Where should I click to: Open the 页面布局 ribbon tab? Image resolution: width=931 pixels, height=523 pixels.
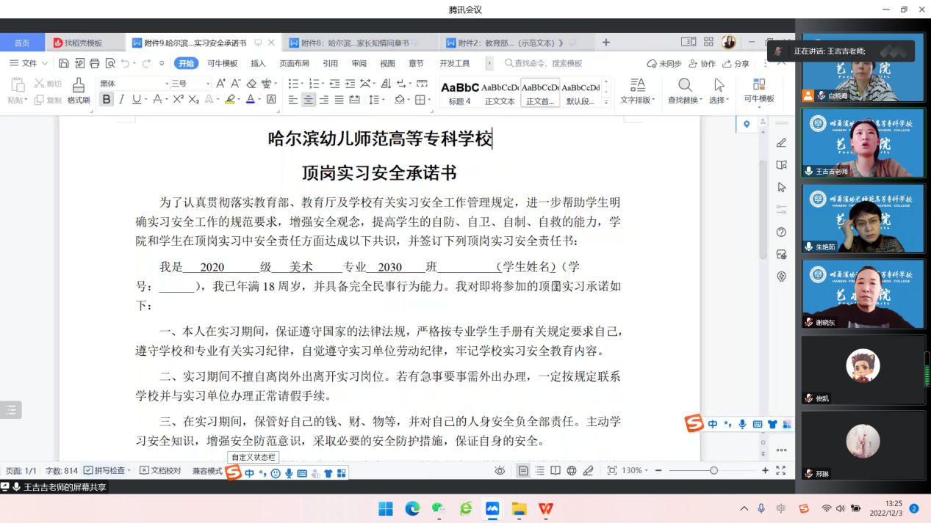294,63
